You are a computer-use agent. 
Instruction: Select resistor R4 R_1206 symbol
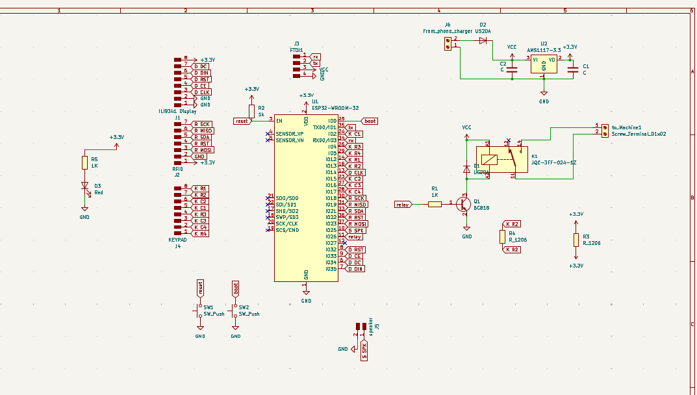[x=502, y=236]
